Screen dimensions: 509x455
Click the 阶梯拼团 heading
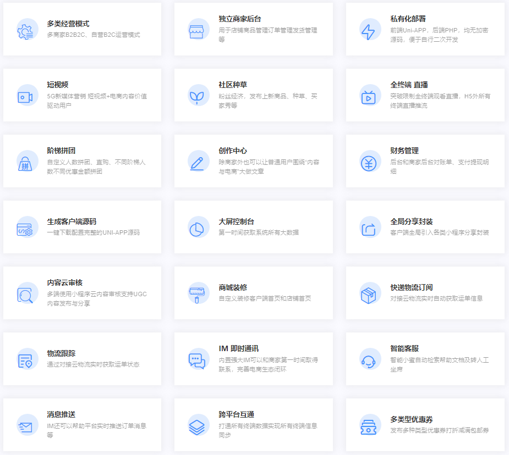[61, 151]
